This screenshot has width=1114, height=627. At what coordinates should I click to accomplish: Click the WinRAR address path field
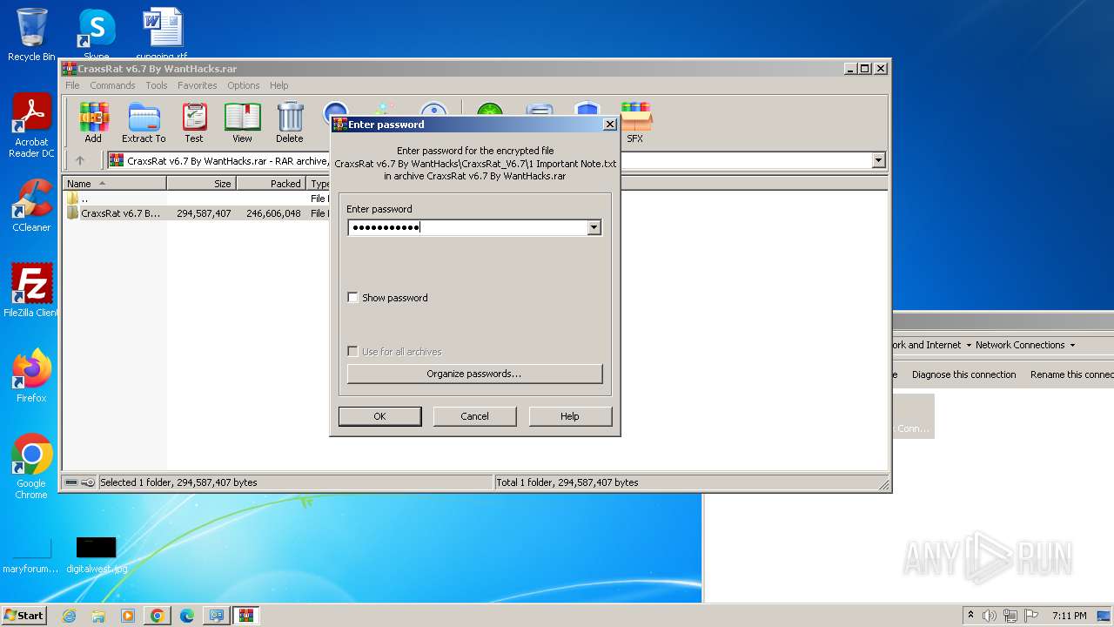point(487,160)
